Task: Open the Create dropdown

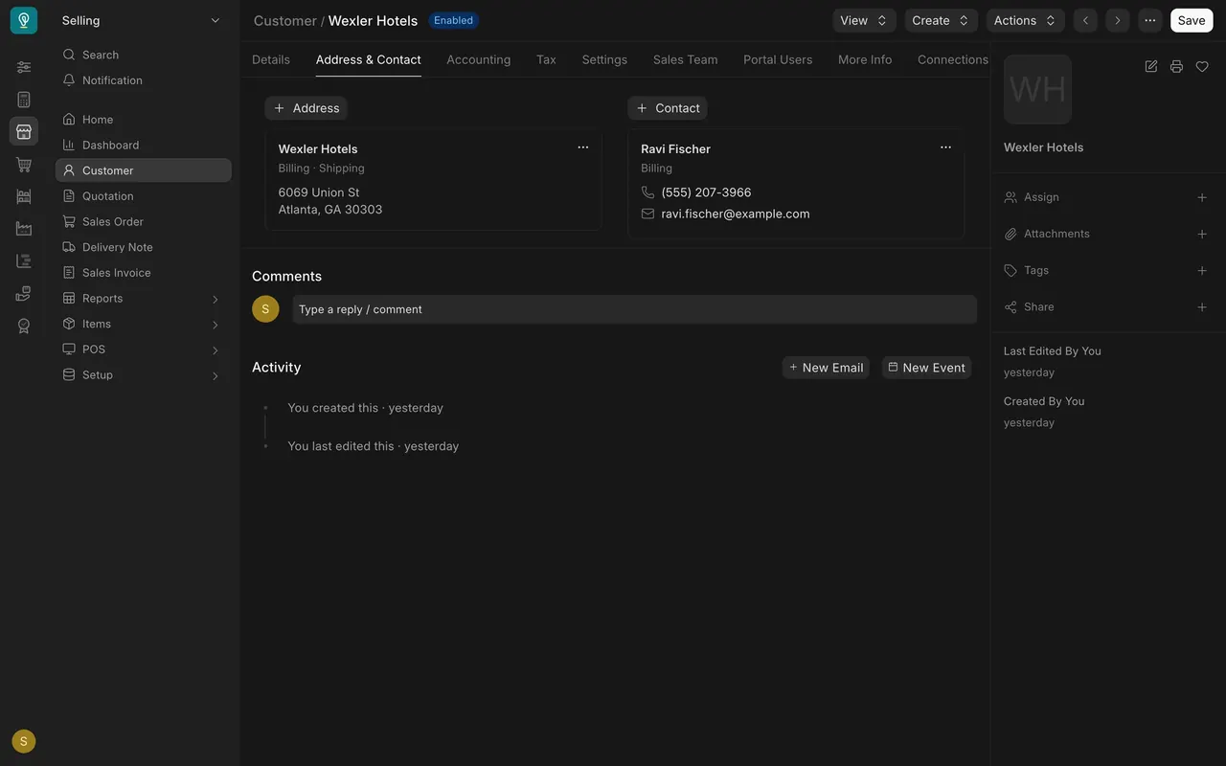Action: (941, 20)
